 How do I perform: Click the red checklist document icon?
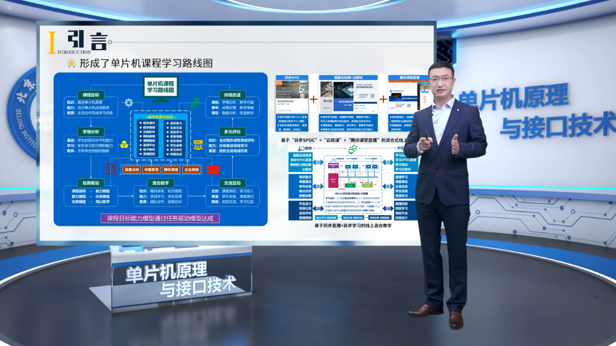[x=111, y=168]
